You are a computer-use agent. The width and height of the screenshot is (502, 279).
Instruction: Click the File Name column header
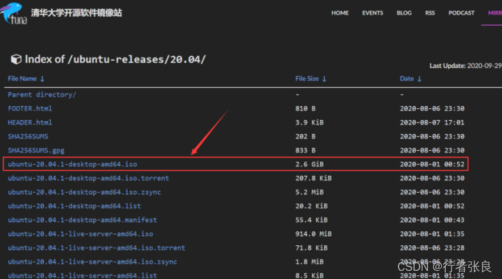click(x=22, y=79)
